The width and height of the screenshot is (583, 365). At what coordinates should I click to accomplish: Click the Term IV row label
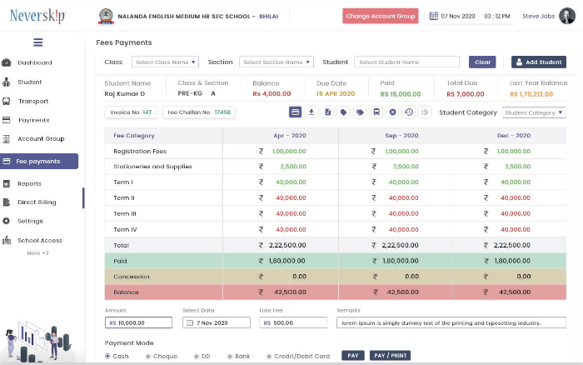click(125, 229)
